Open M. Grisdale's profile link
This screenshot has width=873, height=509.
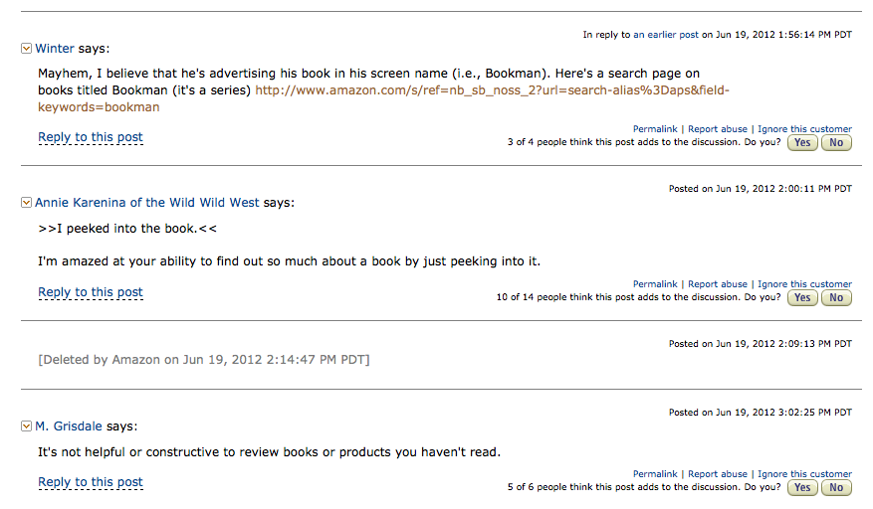point(69,426)
